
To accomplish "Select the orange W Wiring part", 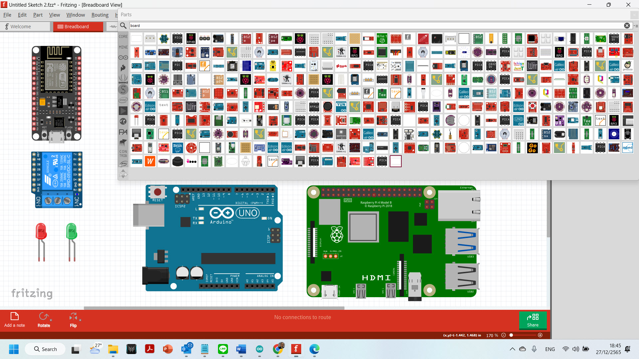I will coord(150,161).
